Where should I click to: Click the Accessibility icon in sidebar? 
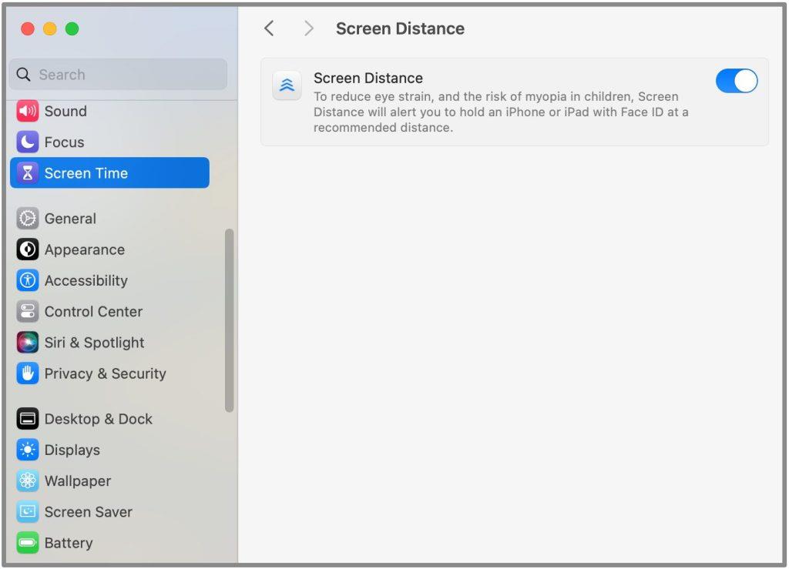coord(27,280)
